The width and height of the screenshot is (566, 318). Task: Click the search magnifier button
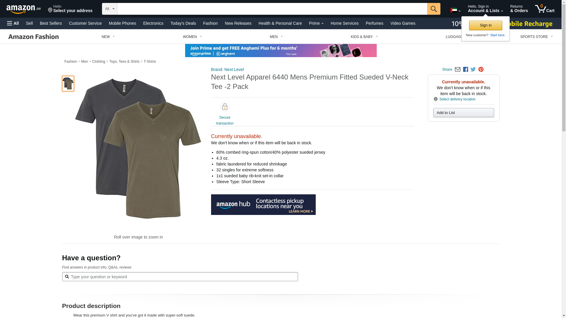(433, 9)
